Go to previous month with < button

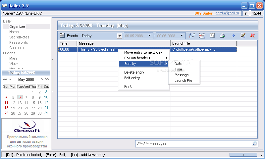pos(11,79)
